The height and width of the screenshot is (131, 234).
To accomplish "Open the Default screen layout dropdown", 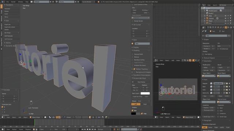I will 41,2.
